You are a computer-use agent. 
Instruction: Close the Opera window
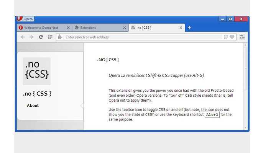[x=241, y=19]
